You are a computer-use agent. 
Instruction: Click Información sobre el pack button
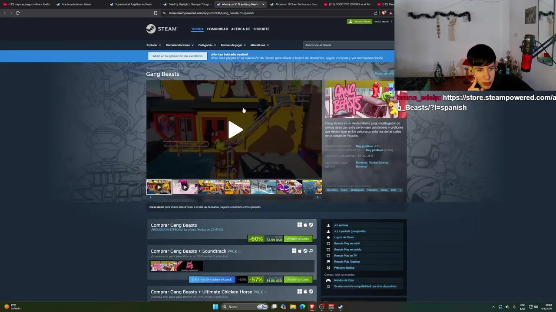click(212, 279)
